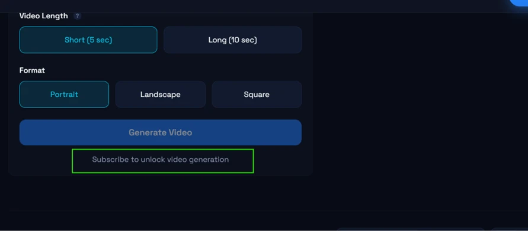
Task: Tap the grayed Generate Video label text
Action: click(x=160, y=132)
